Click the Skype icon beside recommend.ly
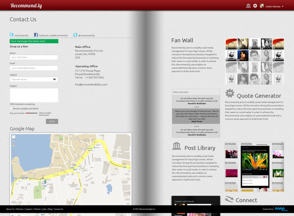The width and height of the screenshot is (294, 216). tap(11, 35)
